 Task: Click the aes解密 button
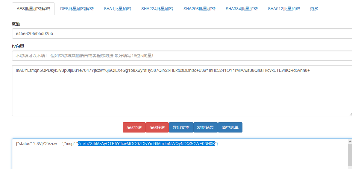pyautogui.click(x=157, y=127)
